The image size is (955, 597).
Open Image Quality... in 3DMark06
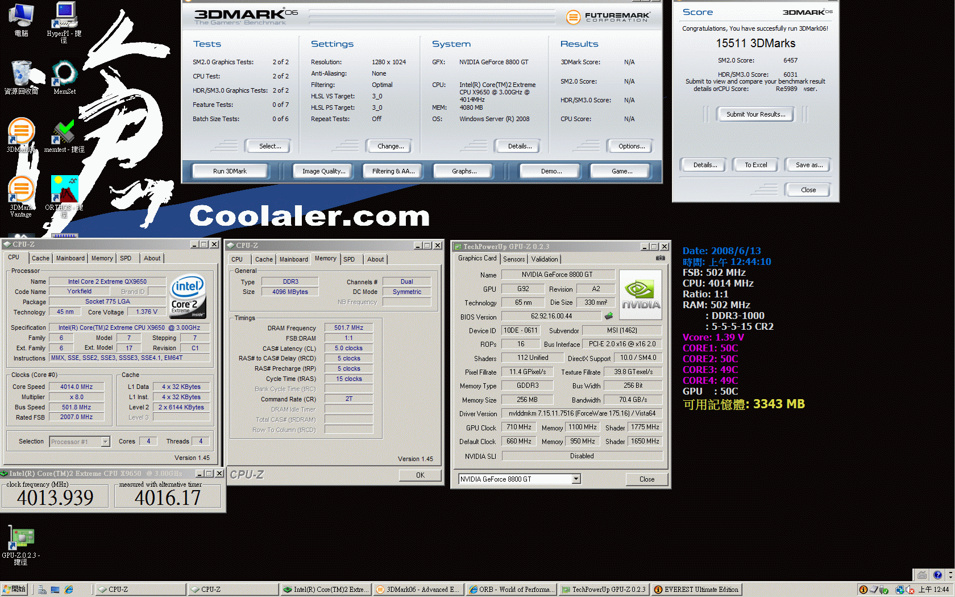click(x=323, y=171)
